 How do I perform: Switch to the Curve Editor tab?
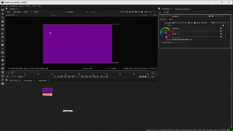pos(28,80)
